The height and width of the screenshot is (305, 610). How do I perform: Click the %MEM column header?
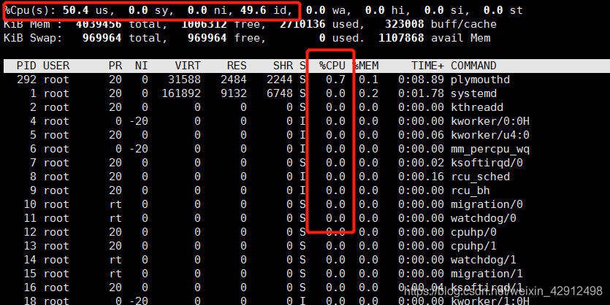click(x=366, y=66)
